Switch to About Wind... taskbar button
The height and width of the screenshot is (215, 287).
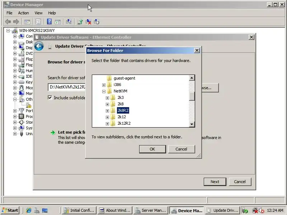[x=115, y=210]
